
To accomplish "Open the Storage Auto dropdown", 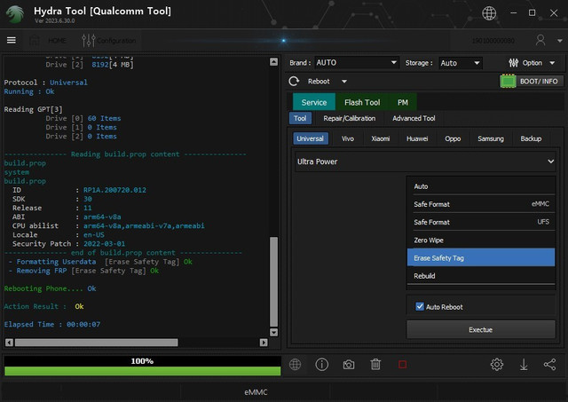I will [x=461, y=63].
